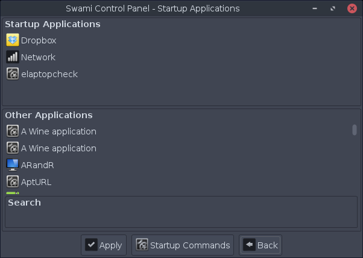Image resolution: width=363 pixels, height=258 pixels.
Task: Click the Search input field
Action: click(181, 217)
